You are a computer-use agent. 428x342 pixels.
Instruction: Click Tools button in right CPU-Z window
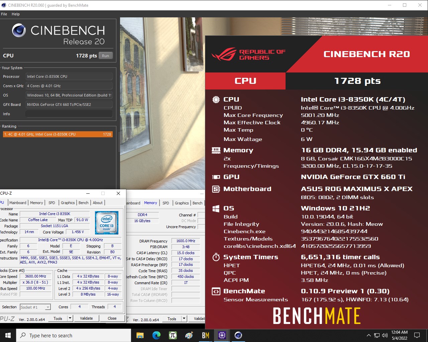(172, 319)
